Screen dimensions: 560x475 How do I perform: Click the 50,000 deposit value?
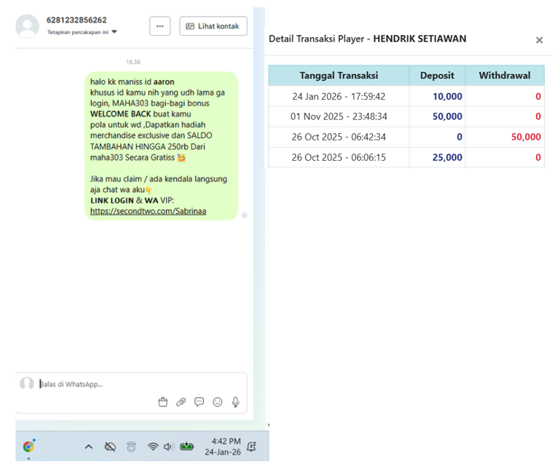click(x=447, y=116)
